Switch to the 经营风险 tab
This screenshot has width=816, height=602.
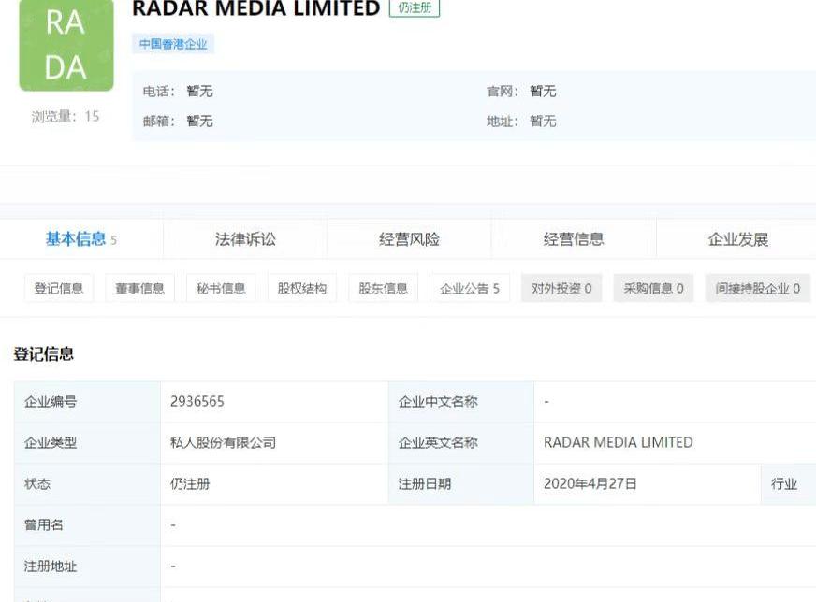click(409, 239)
